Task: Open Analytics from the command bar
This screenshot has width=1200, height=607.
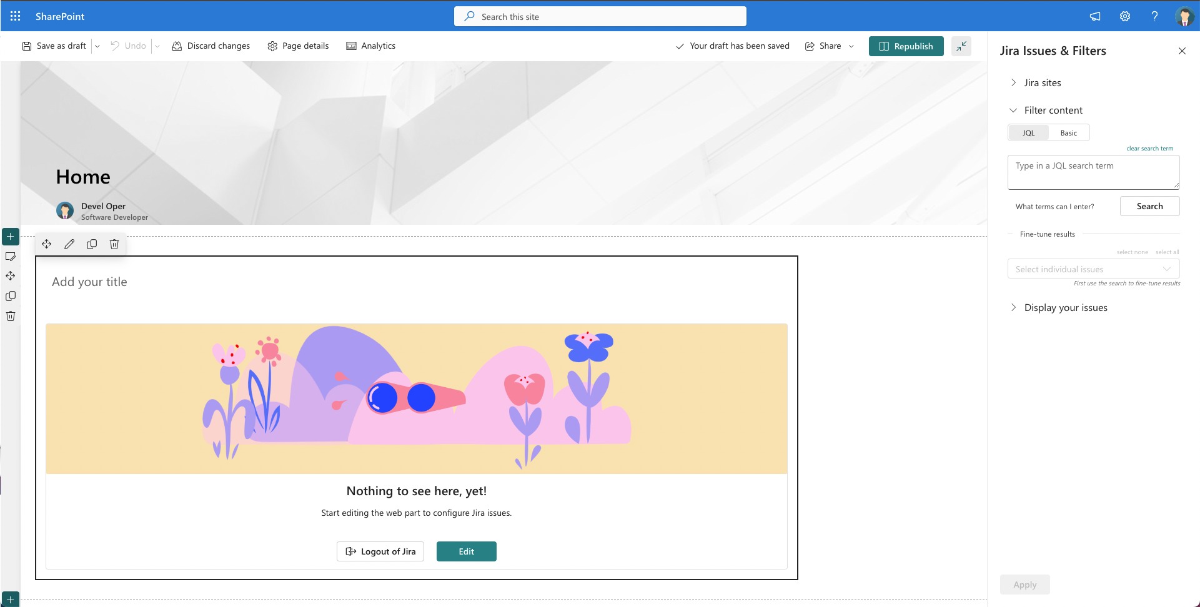Action: [371, 46]
